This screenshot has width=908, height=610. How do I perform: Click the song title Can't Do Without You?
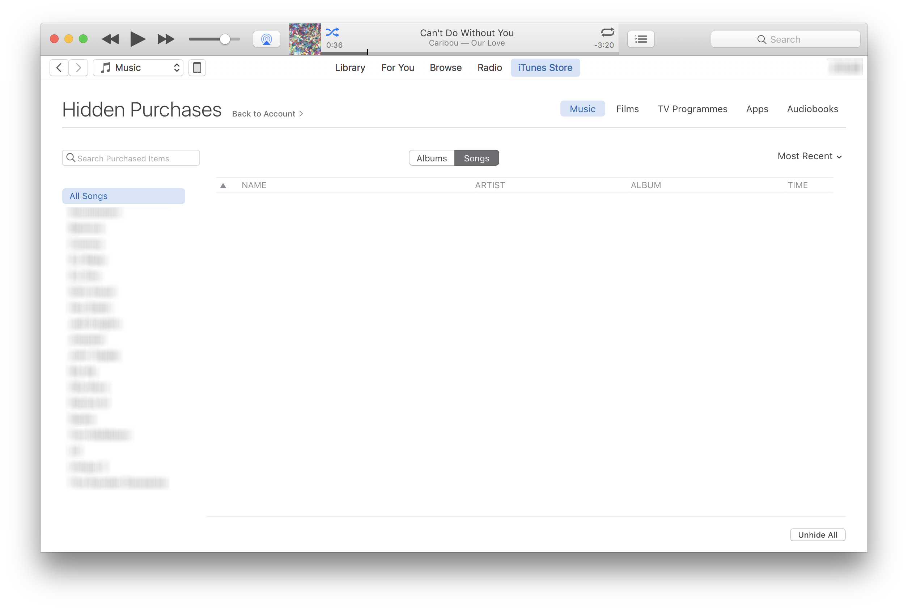pos(467,33)
